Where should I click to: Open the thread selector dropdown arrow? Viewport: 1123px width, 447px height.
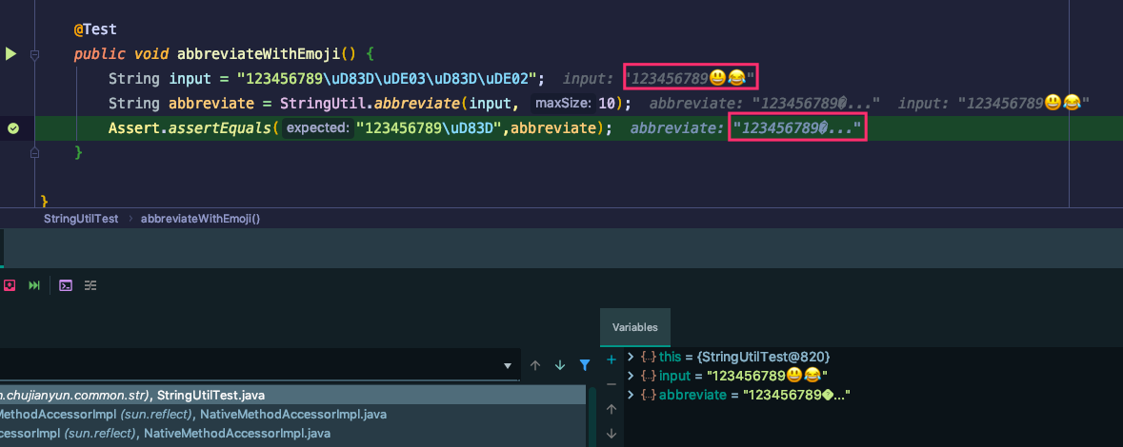click(507, 365)
